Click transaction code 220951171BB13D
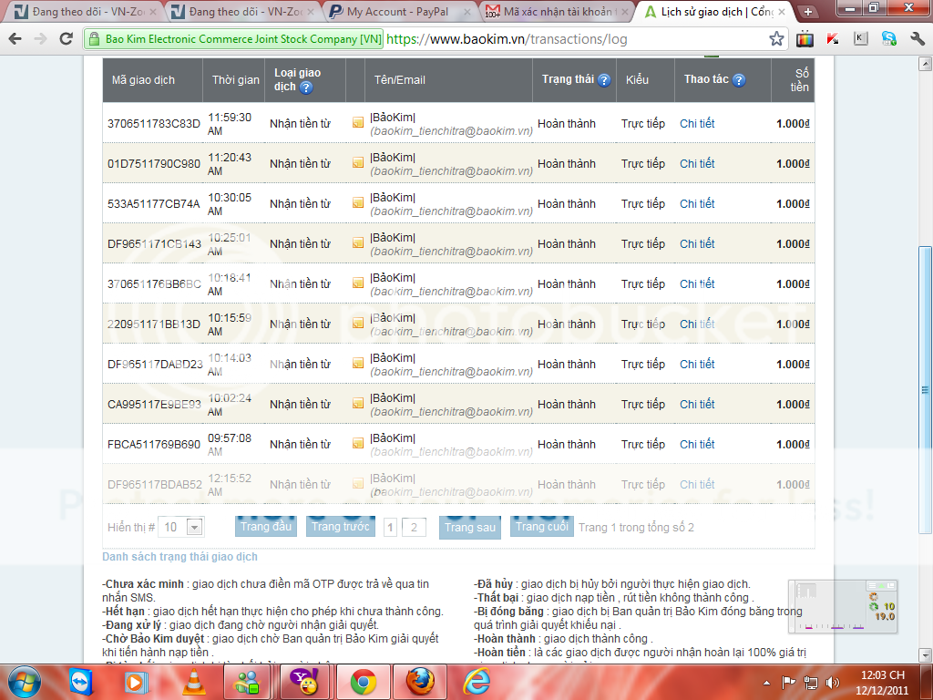Image resolution: width=933 pixels, height=700 pixels. click(153, 324)
